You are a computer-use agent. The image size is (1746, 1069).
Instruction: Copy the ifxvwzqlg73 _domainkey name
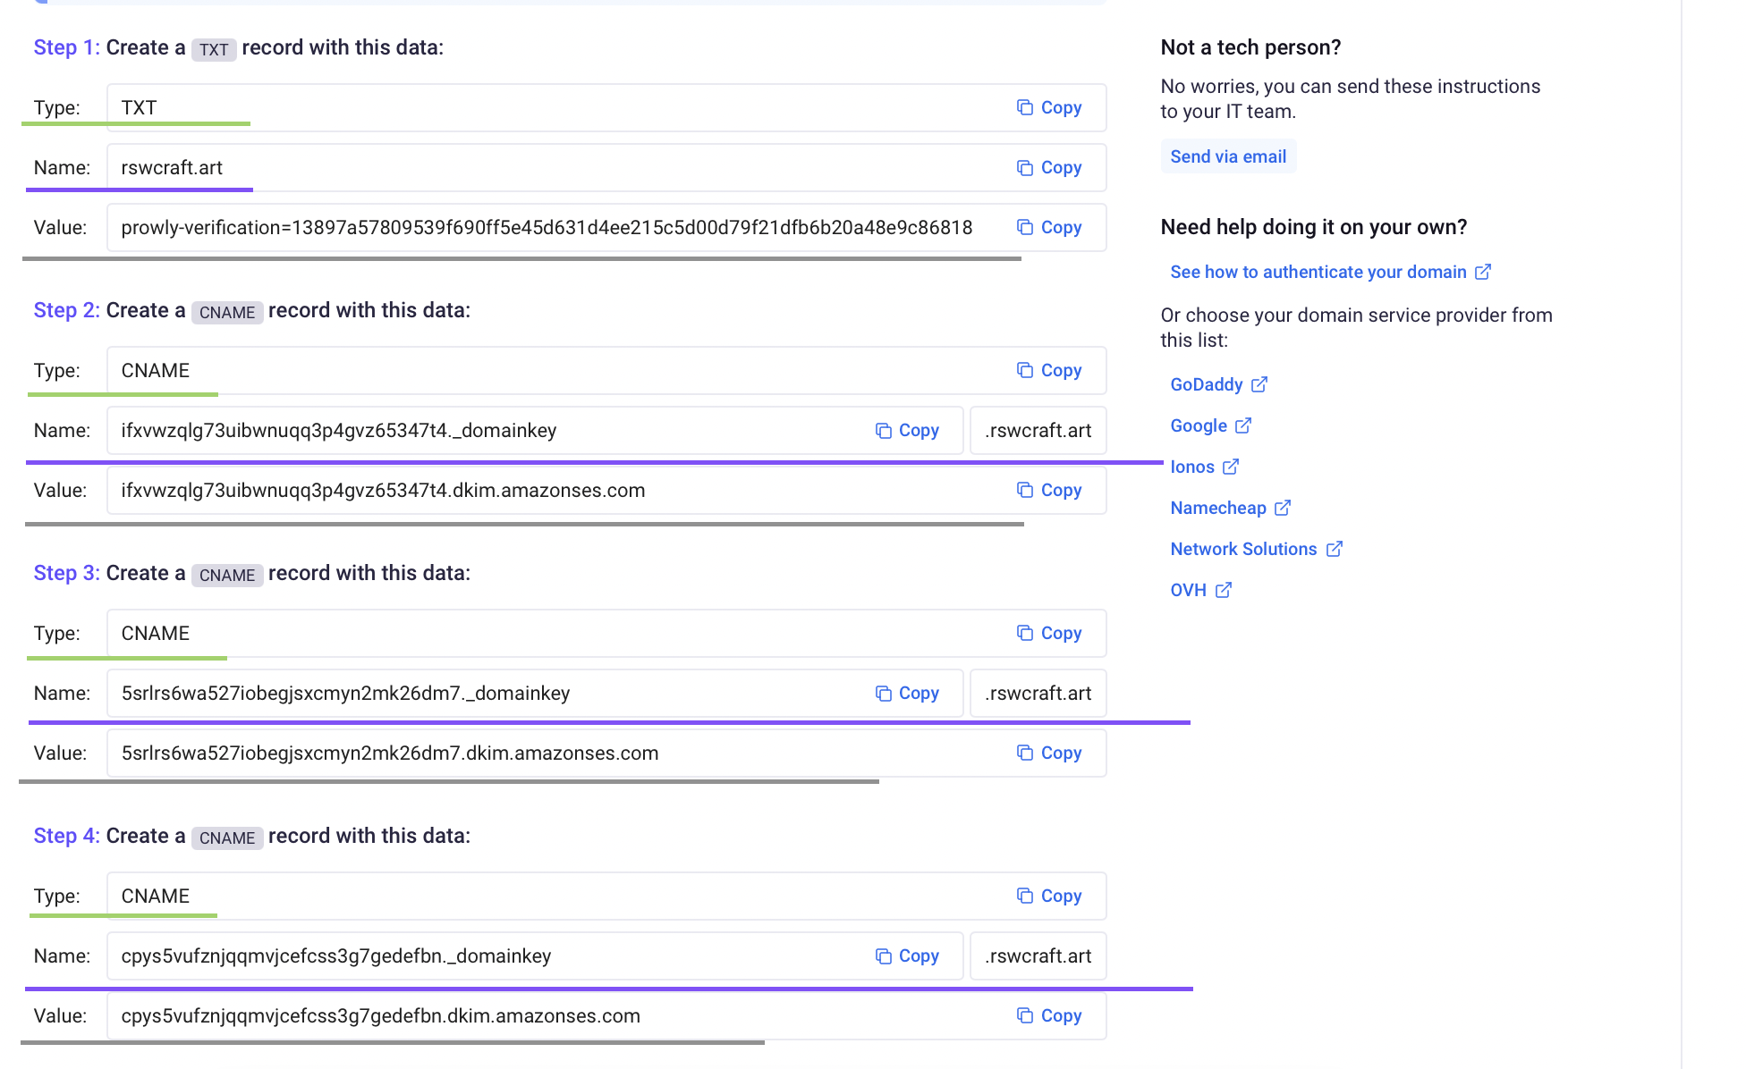click(x=907, y=430)
